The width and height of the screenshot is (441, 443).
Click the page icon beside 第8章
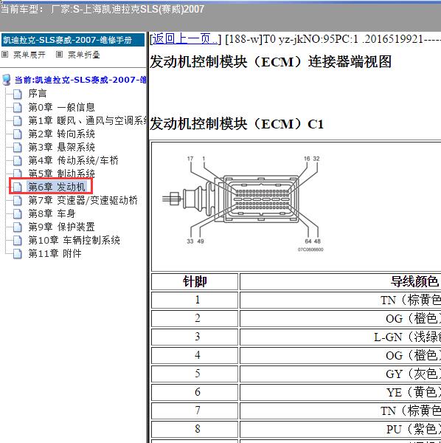[x=18, y=214]
